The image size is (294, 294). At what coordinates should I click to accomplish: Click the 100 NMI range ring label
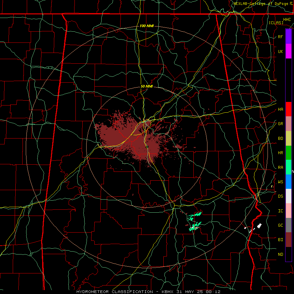(147, 26)
